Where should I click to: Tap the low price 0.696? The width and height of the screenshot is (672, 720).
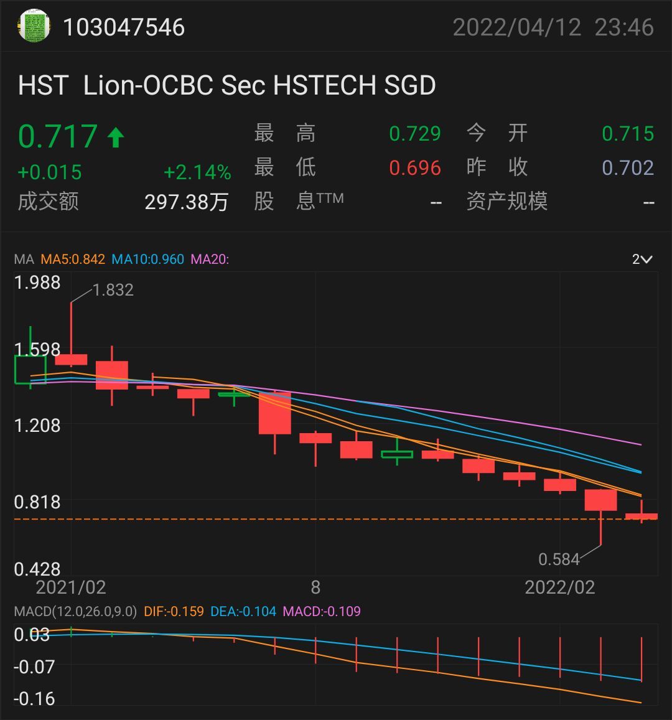click(415, 167)
